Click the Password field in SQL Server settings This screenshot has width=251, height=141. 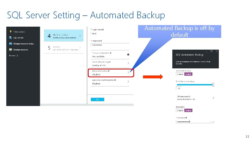click(x=110, y=45)
